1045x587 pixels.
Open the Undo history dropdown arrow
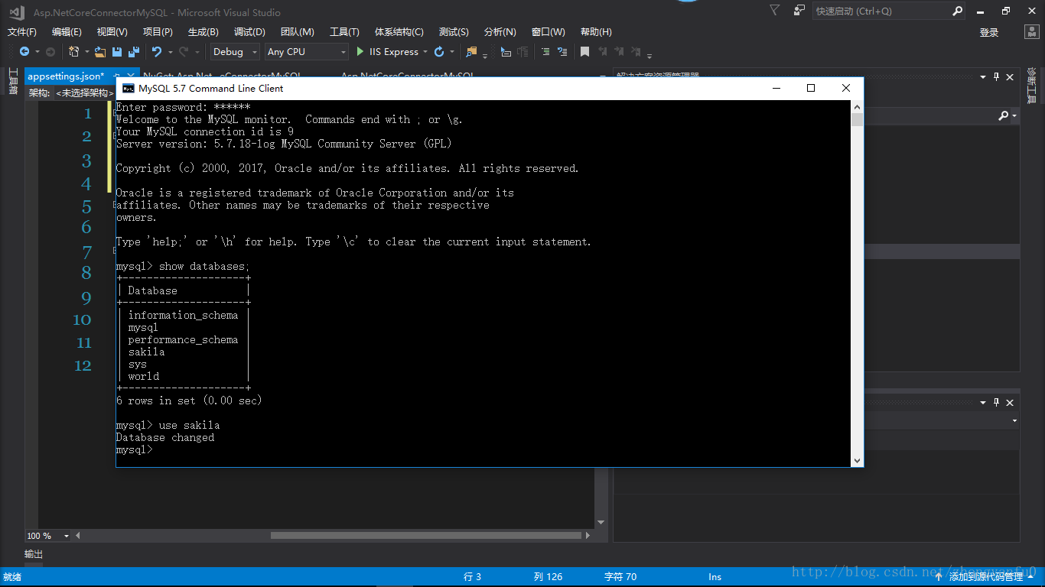click(170, 52)
